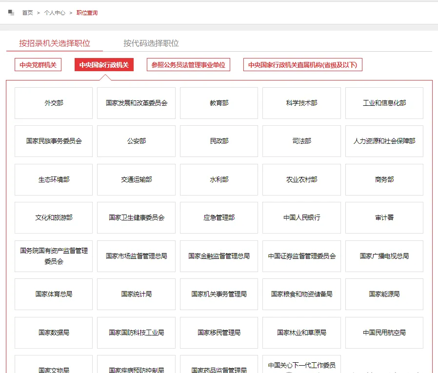View 应急管理部 positions
The width and height of the screenshot is (438, 373).
(219, 217)
